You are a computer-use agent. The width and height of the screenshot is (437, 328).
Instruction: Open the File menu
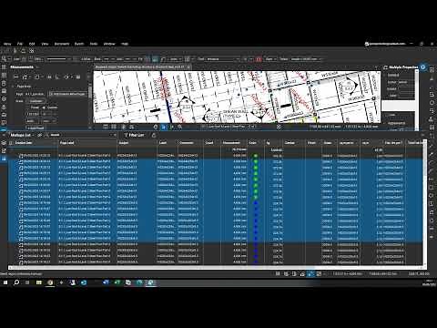tap(20, 44)
